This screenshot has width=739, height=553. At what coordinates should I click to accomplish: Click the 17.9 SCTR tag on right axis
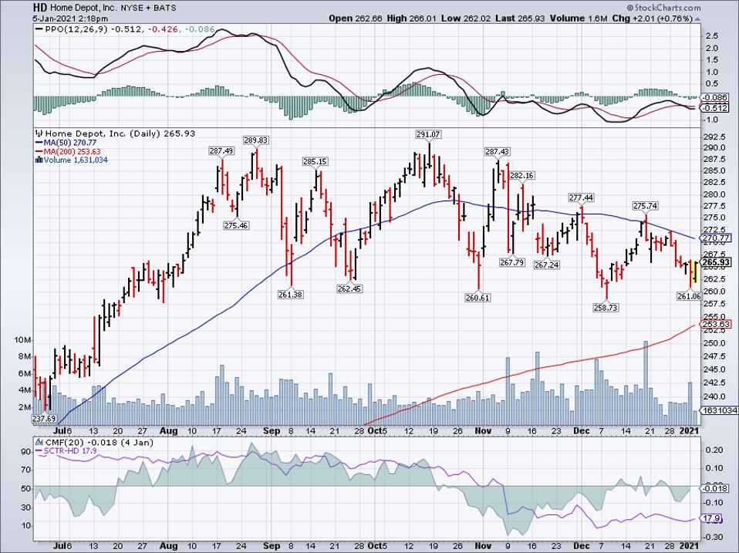coord(712,518)
